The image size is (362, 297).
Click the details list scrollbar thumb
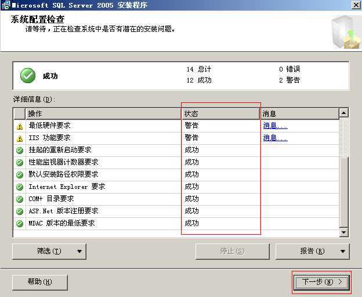(x=344, y=192)
